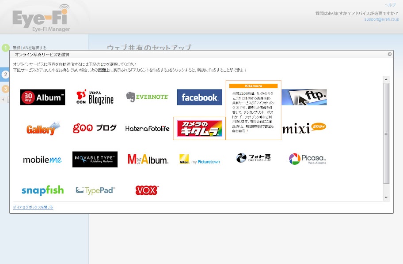
Task: Choose Hatena Fotolife service
Action: (147, 128)
